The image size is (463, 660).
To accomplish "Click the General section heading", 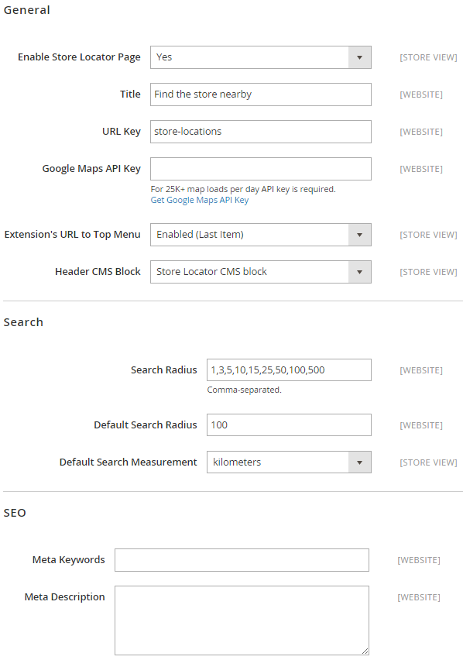I will (27, 10).
